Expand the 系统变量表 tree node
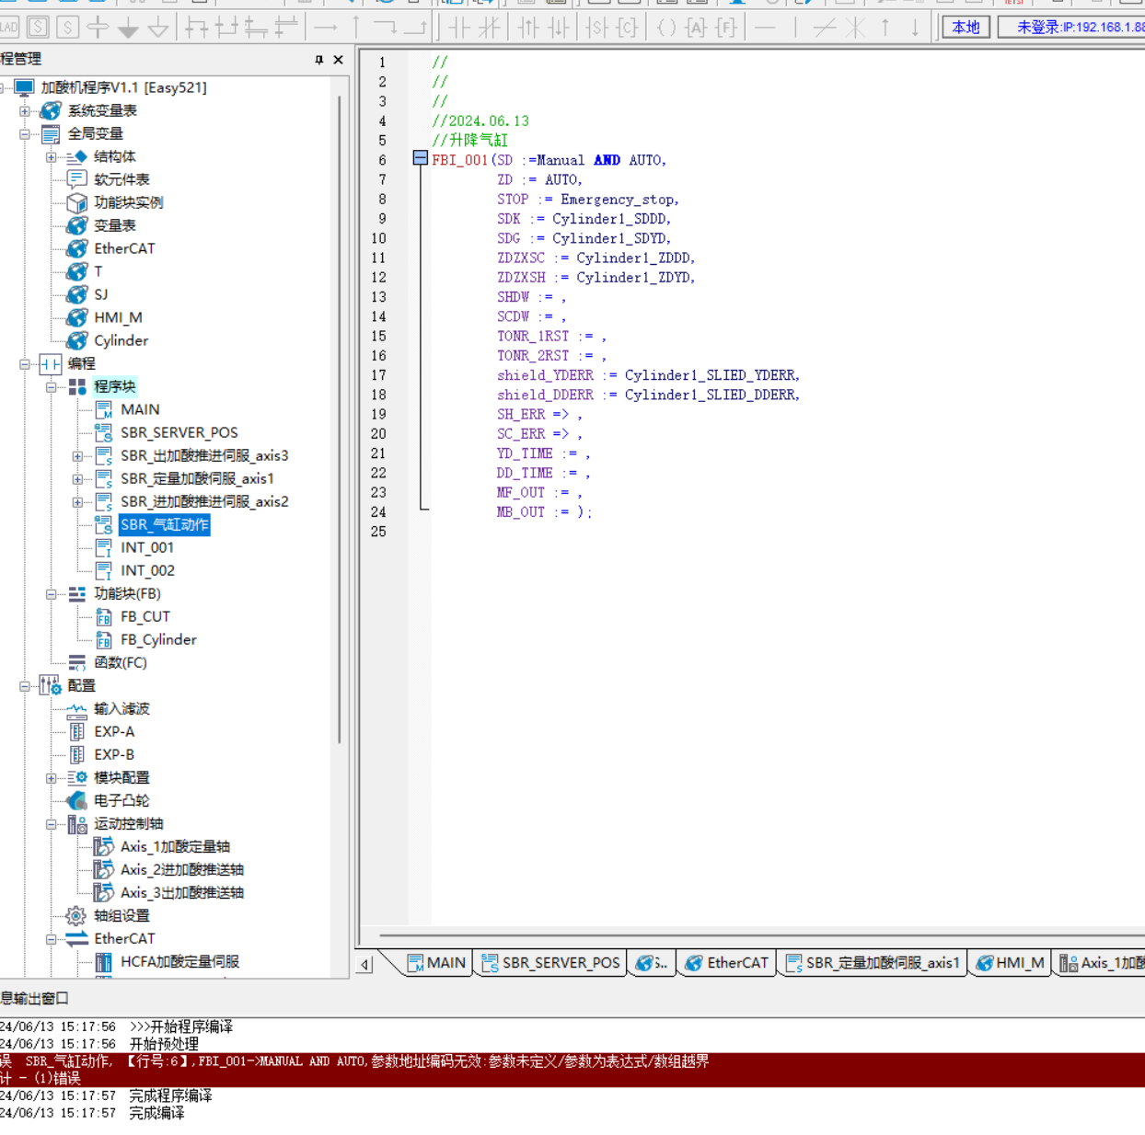This screenshot has height=1135, width=1145. 25,110
